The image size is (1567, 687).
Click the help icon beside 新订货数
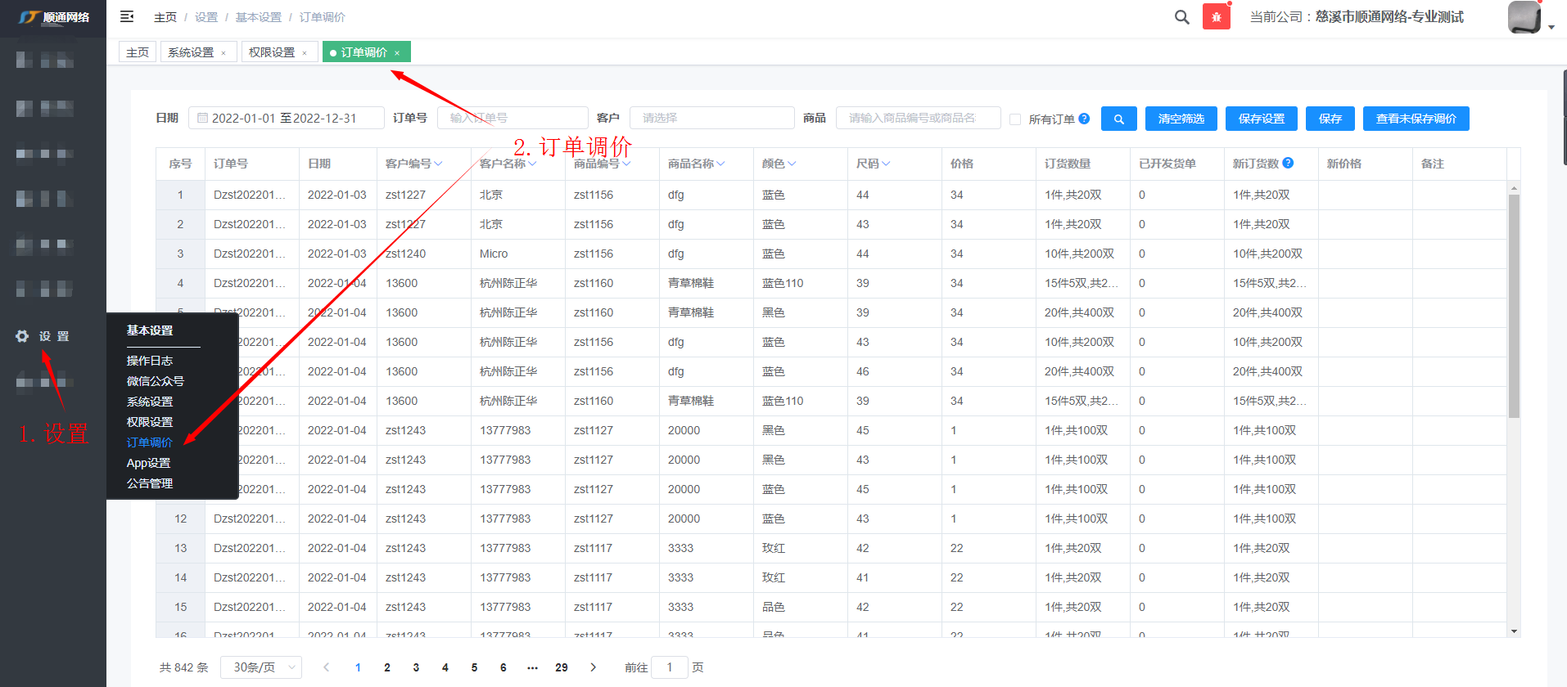(x=1288, y=163)
